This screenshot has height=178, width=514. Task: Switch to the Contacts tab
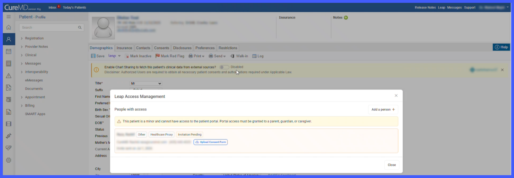click(x=143, y=48)
